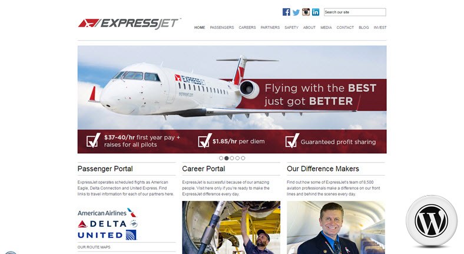464x254 pixels.
Task: Select the last slideshow dot
Action: point(243,158)
